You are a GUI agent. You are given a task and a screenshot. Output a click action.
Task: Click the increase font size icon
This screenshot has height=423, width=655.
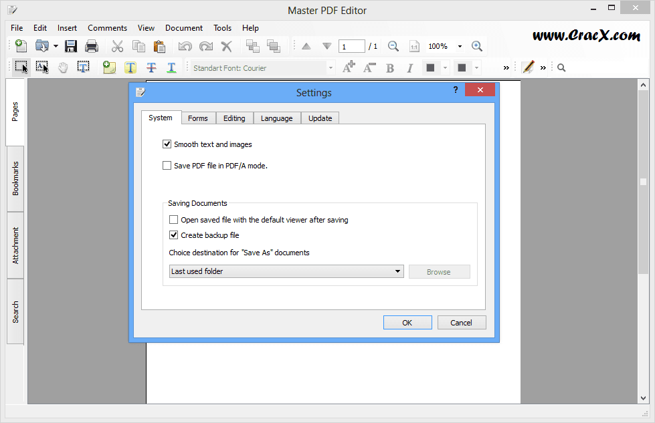click(348, 67)
